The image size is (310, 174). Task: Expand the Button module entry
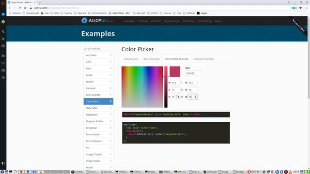[x=98, y=82]
